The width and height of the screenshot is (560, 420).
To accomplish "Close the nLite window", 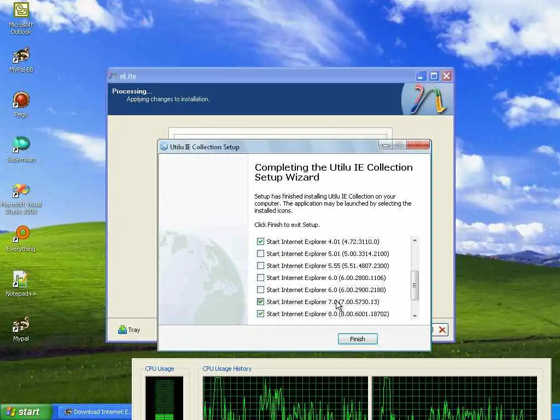I will [446, 76].
